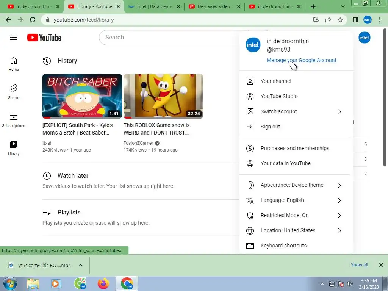Open Shorts from the sidebar
The image size is (388, 291).
tap(14, 92)
